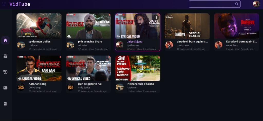The height and width of the screenshot is (121, 263).
Task: Play the Jaiye Sajana thumbnail
Action: pos(138,26)
